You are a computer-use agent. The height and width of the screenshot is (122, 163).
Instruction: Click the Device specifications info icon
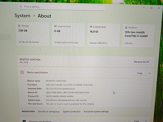point(22,72)
